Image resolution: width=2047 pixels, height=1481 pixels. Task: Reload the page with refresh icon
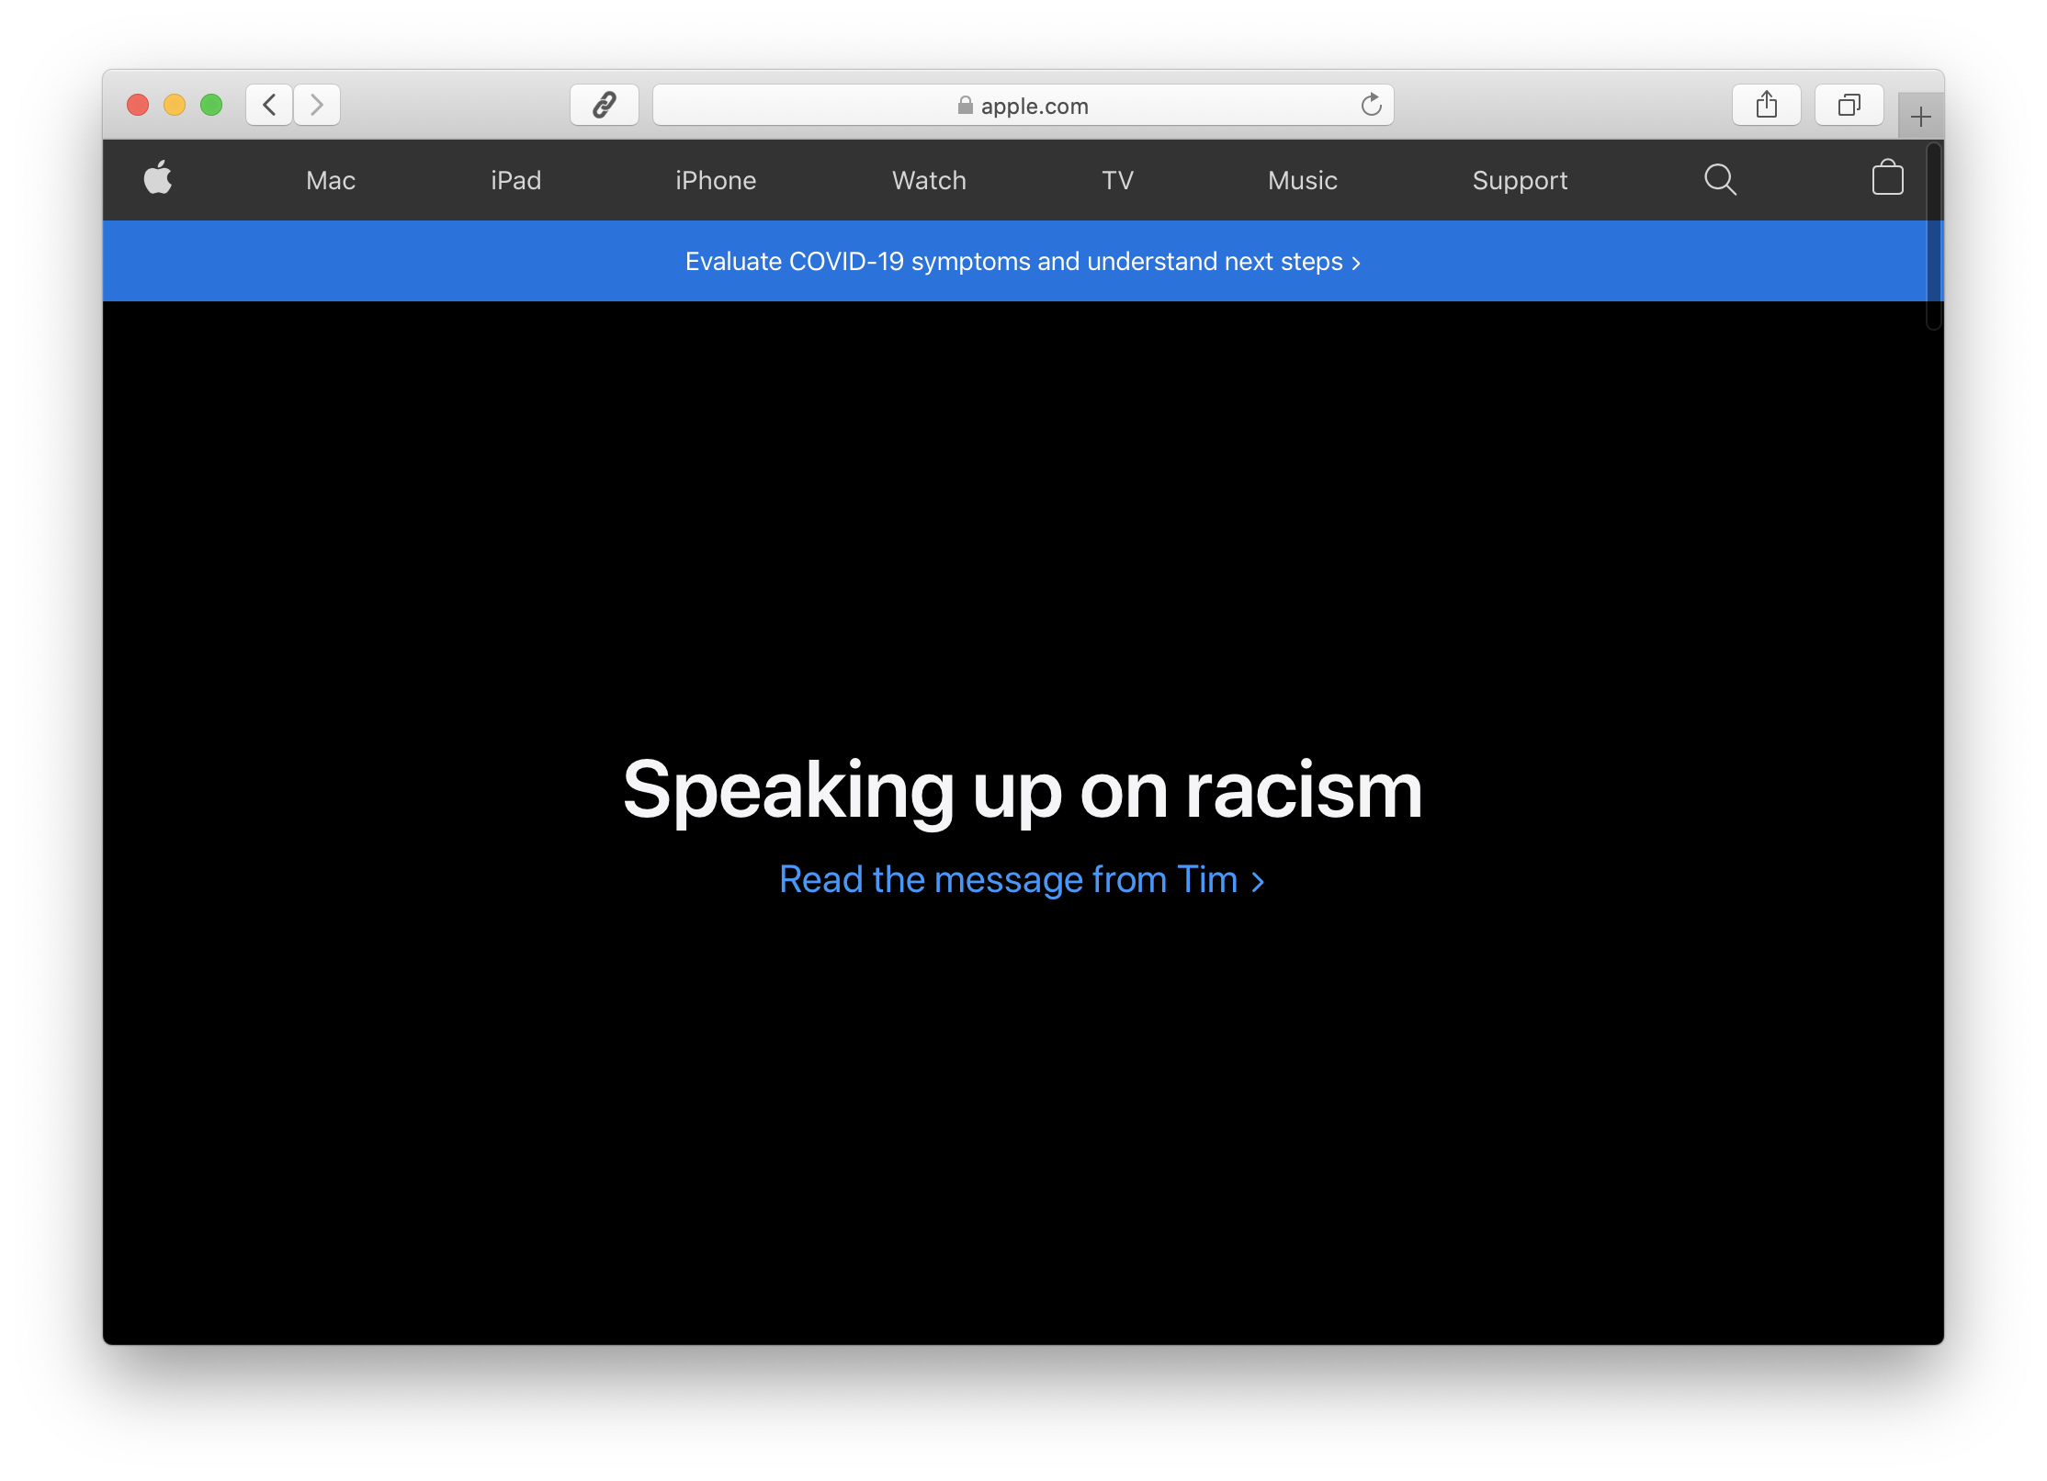[x=1371, y=105]
